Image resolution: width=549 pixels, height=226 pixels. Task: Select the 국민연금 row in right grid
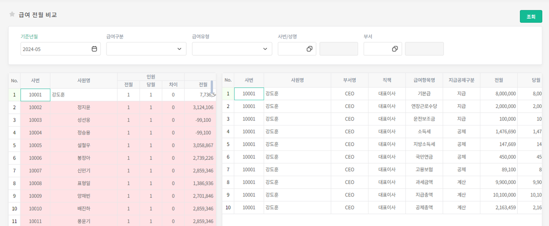424,157
